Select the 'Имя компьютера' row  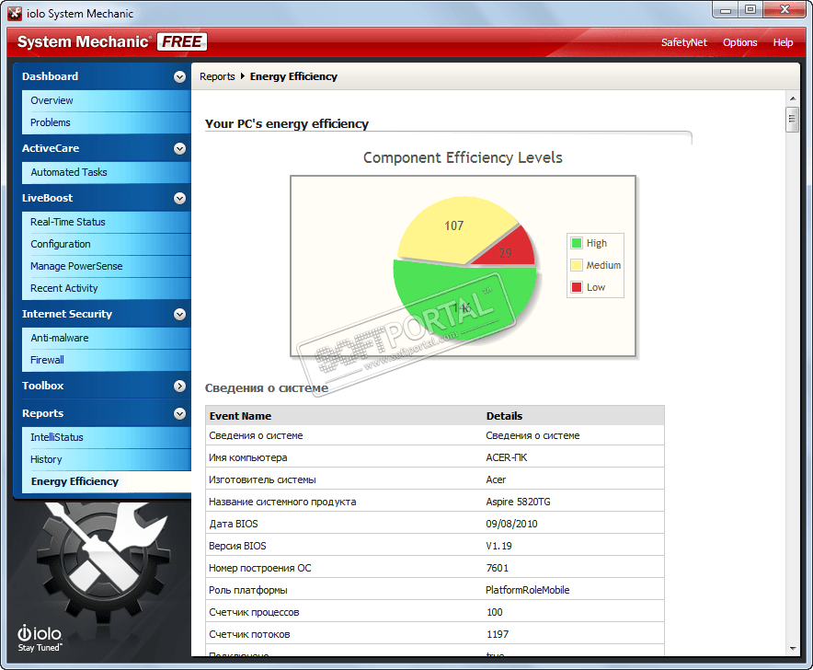[x=434, y=457]
